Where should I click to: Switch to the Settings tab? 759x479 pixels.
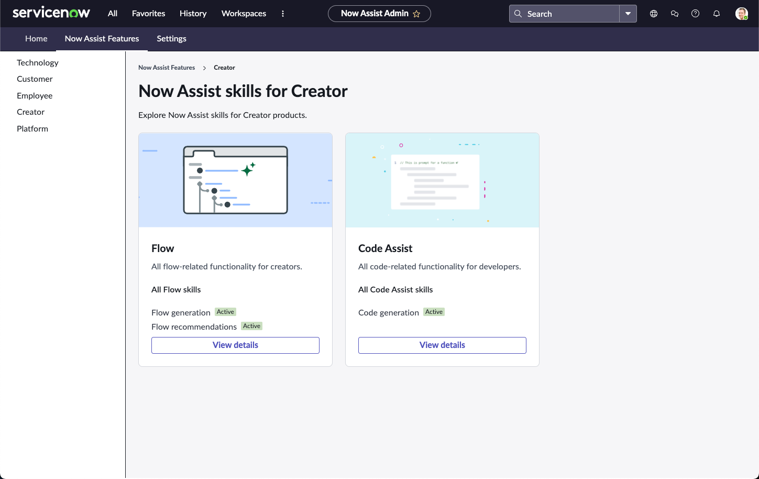(172, 39)
